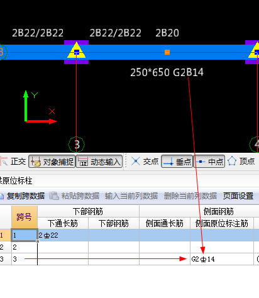Screen dimensions: 259x298
Task: Click the 垂点 perpendicular icon
Action: pos(168,162)
